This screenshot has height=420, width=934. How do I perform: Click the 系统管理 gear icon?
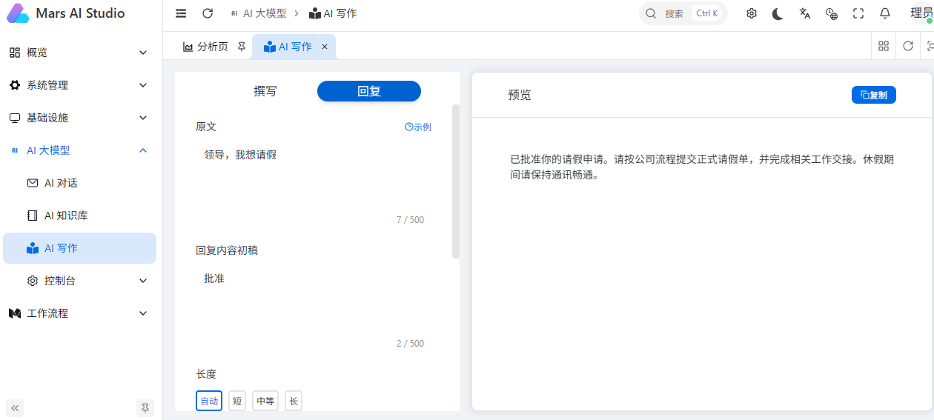[15, 85]
